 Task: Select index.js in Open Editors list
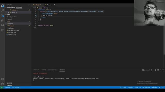(x=14, y=10)
